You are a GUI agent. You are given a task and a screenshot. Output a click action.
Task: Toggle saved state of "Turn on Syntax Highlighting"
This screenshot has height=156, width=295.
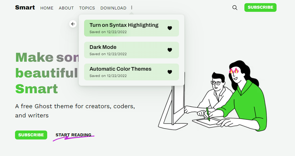tap(170, 28)
